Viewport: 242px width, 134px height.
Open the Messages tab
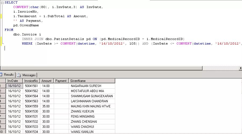[x=27, y=75]
